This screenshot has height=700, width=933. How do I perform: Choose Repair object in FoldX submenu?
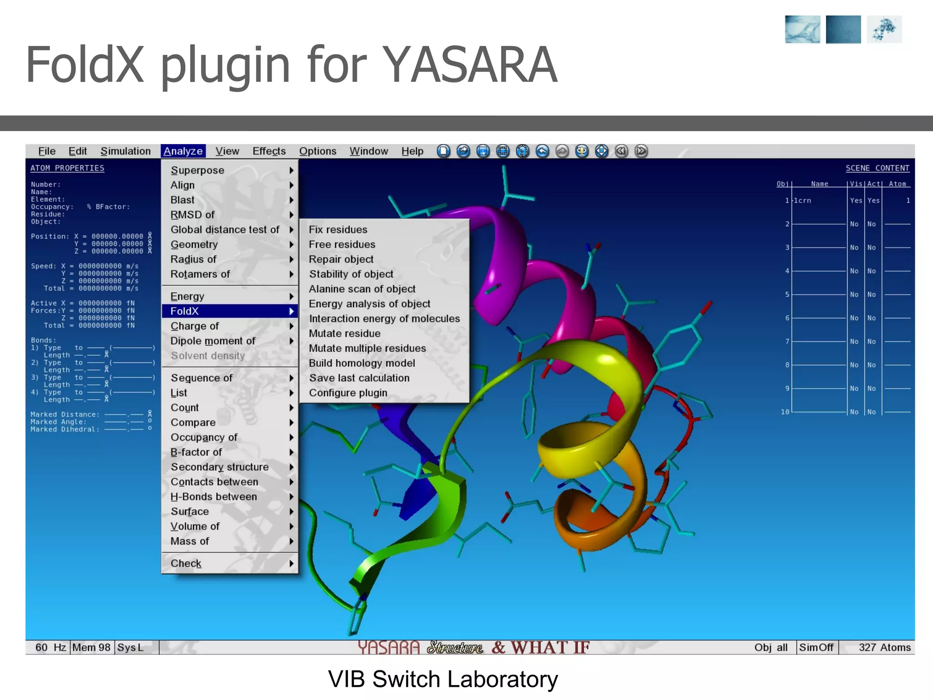click(341, 259)
